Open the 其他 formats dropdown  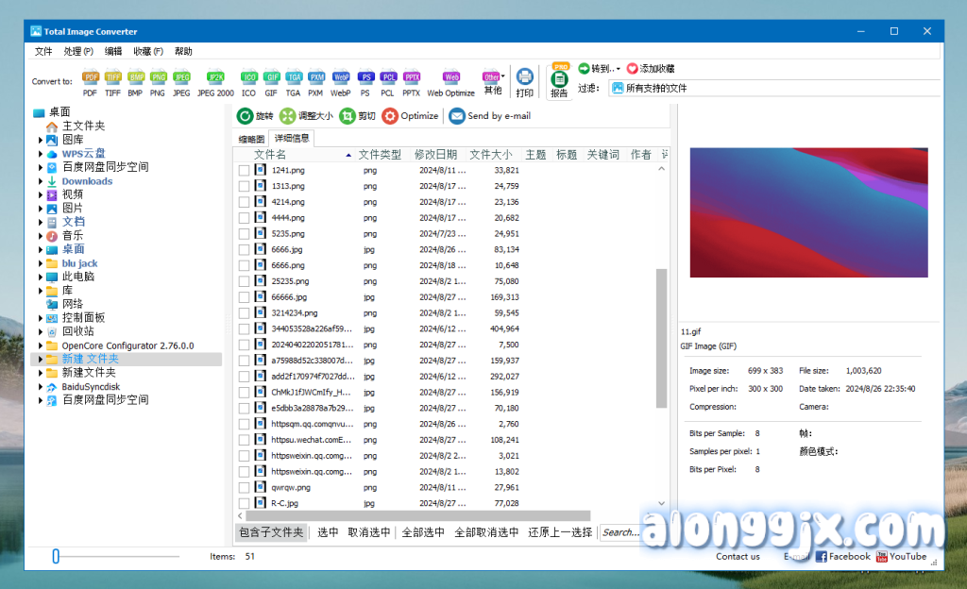(493, 83)
